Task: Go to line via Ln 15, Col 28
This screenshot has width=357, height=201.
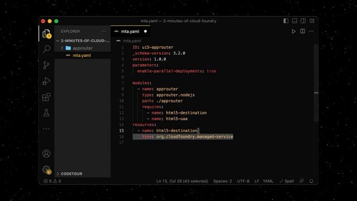Action: (182, 181)
